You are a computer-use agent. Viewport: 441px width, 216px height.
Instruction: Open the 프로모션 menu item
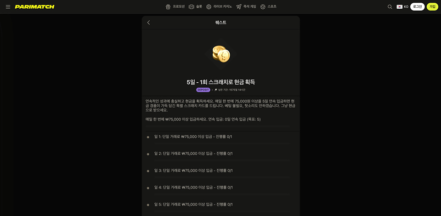point(179,6)
